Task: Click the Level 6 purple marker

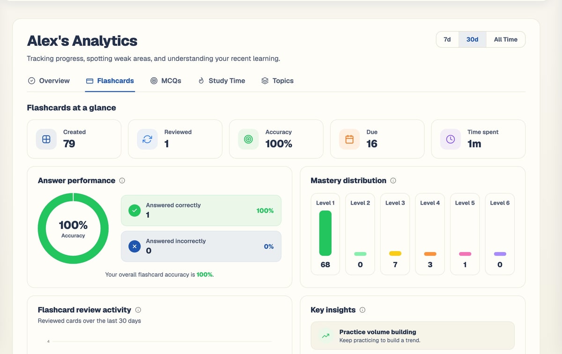Action: click(500, 254)
